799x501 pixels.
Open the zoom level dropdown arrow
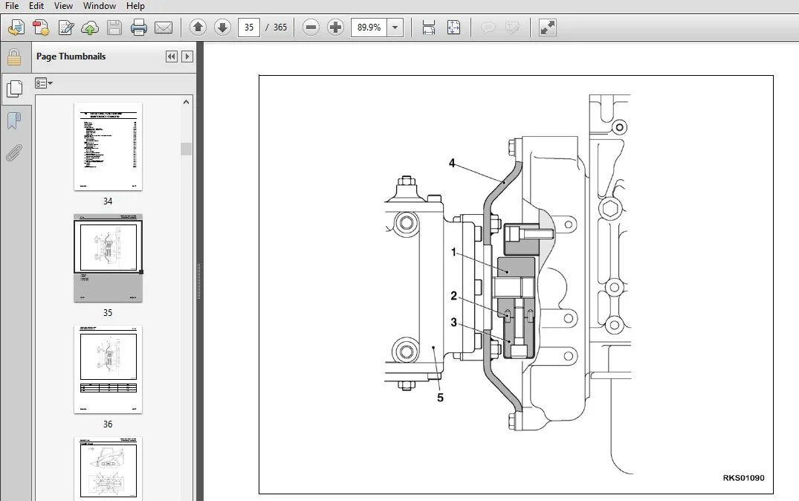395,28
